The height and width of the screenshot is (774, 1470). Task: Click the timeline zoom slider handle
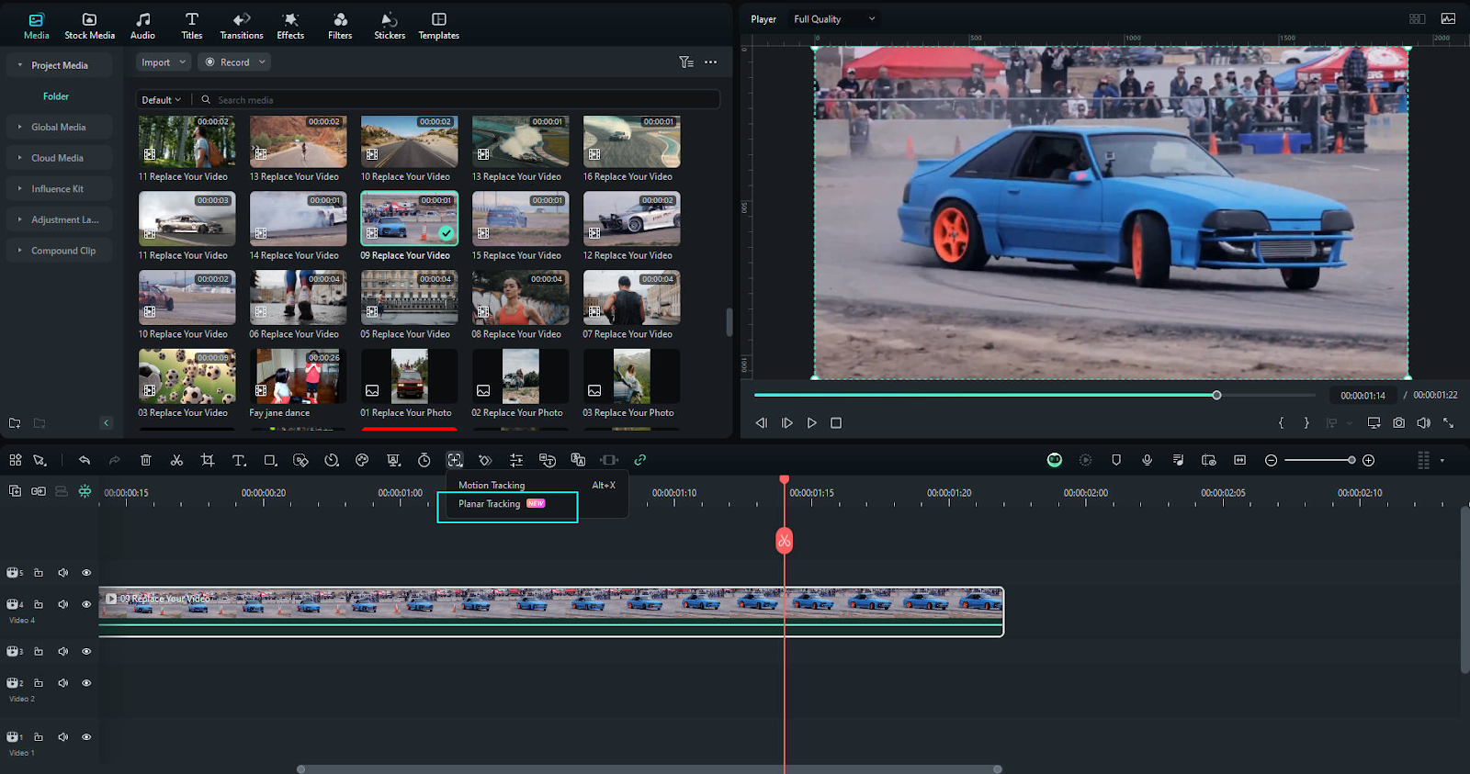[1351, 460]
